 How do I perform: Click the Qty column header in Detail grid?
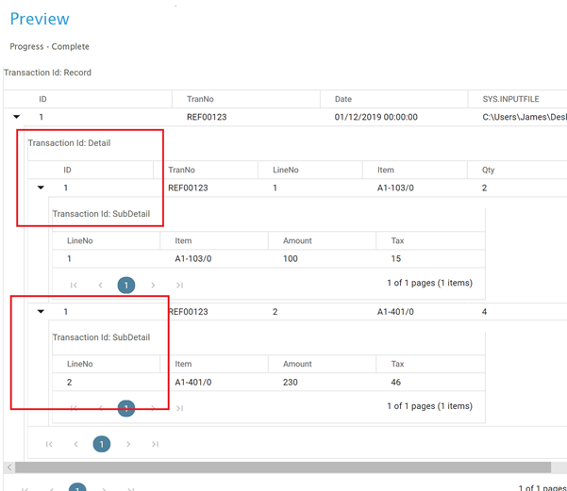pos(490,170)
